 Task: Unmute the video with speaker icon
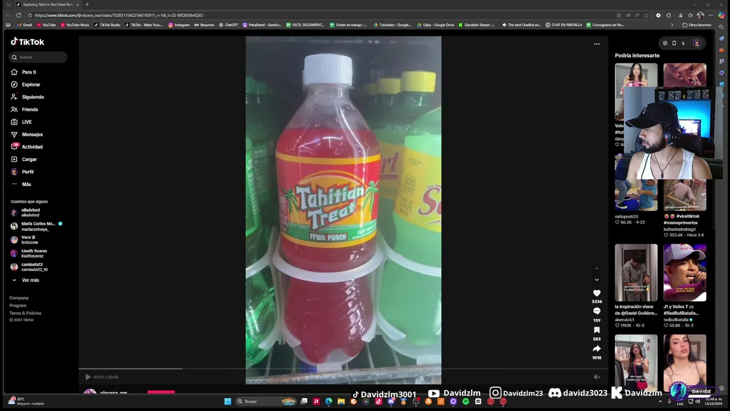tap(597, 377)
